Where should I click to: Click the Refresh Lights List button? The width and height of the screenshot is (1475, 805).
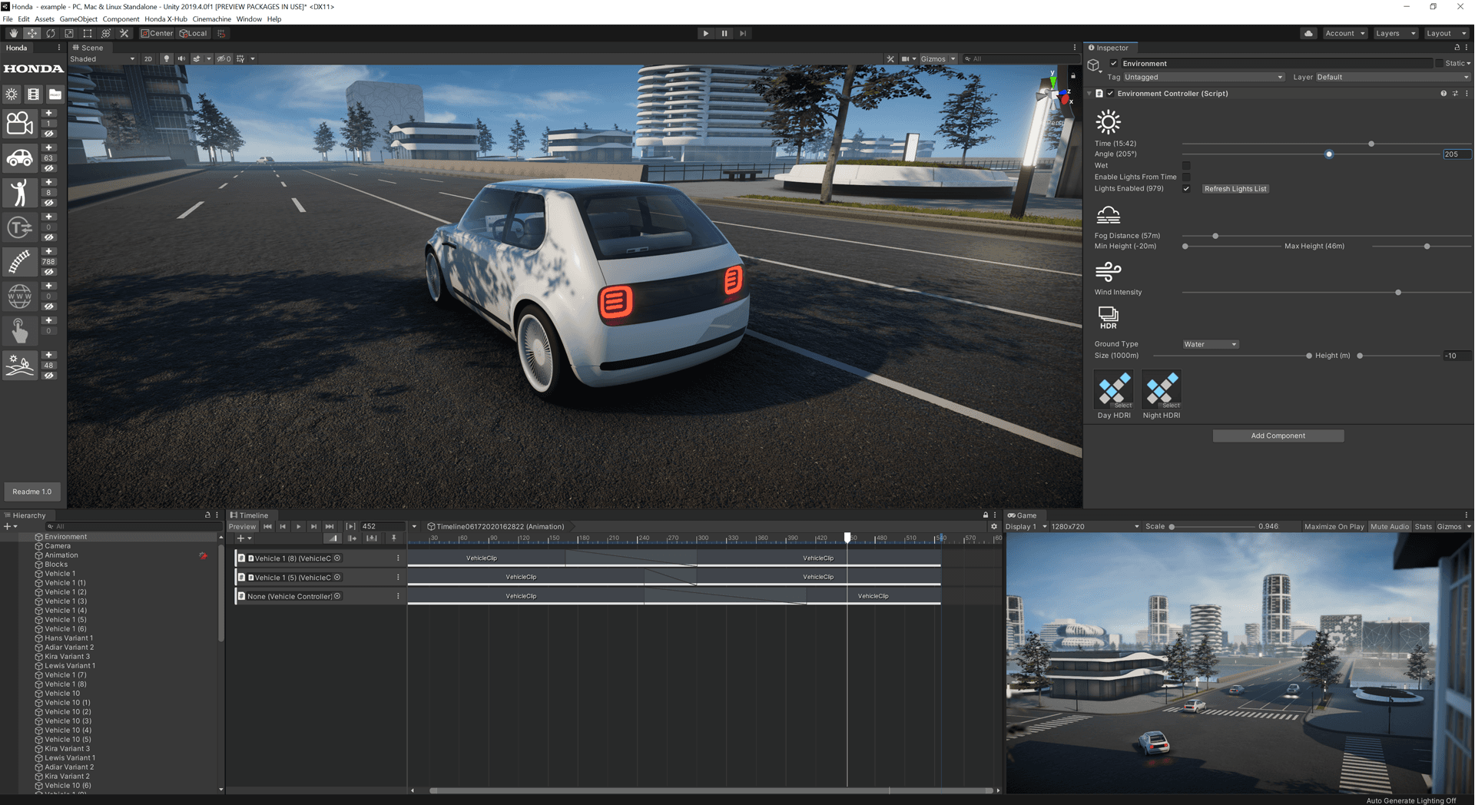(x=1235, y=188)
